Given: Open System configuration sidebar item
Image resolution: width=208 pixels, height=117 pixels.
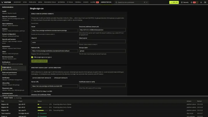Looking at the screenshot, I should pos(14,35).
